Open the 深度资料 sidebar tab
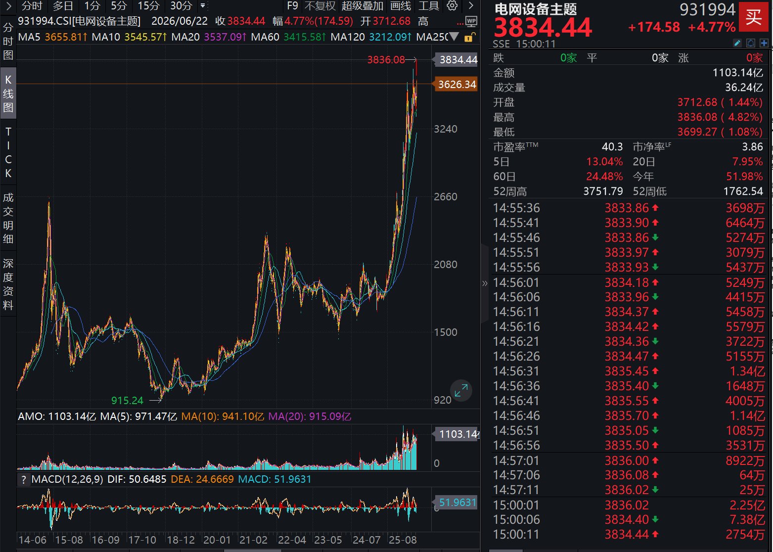This screenshot has width=773, height=552. click(x=8, y=284)
